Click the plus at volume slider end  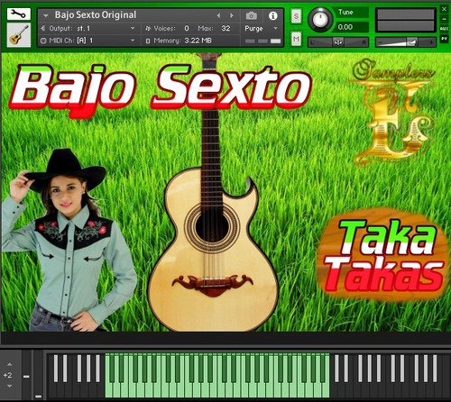(431, 42)
